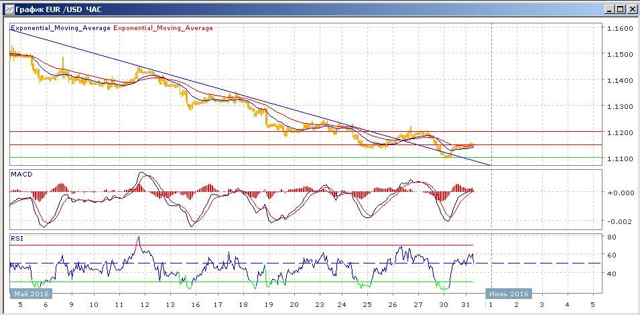Maximize the EUR/USD chart window
This screenshot has height=315, width=640.
(x=620, y=9)
